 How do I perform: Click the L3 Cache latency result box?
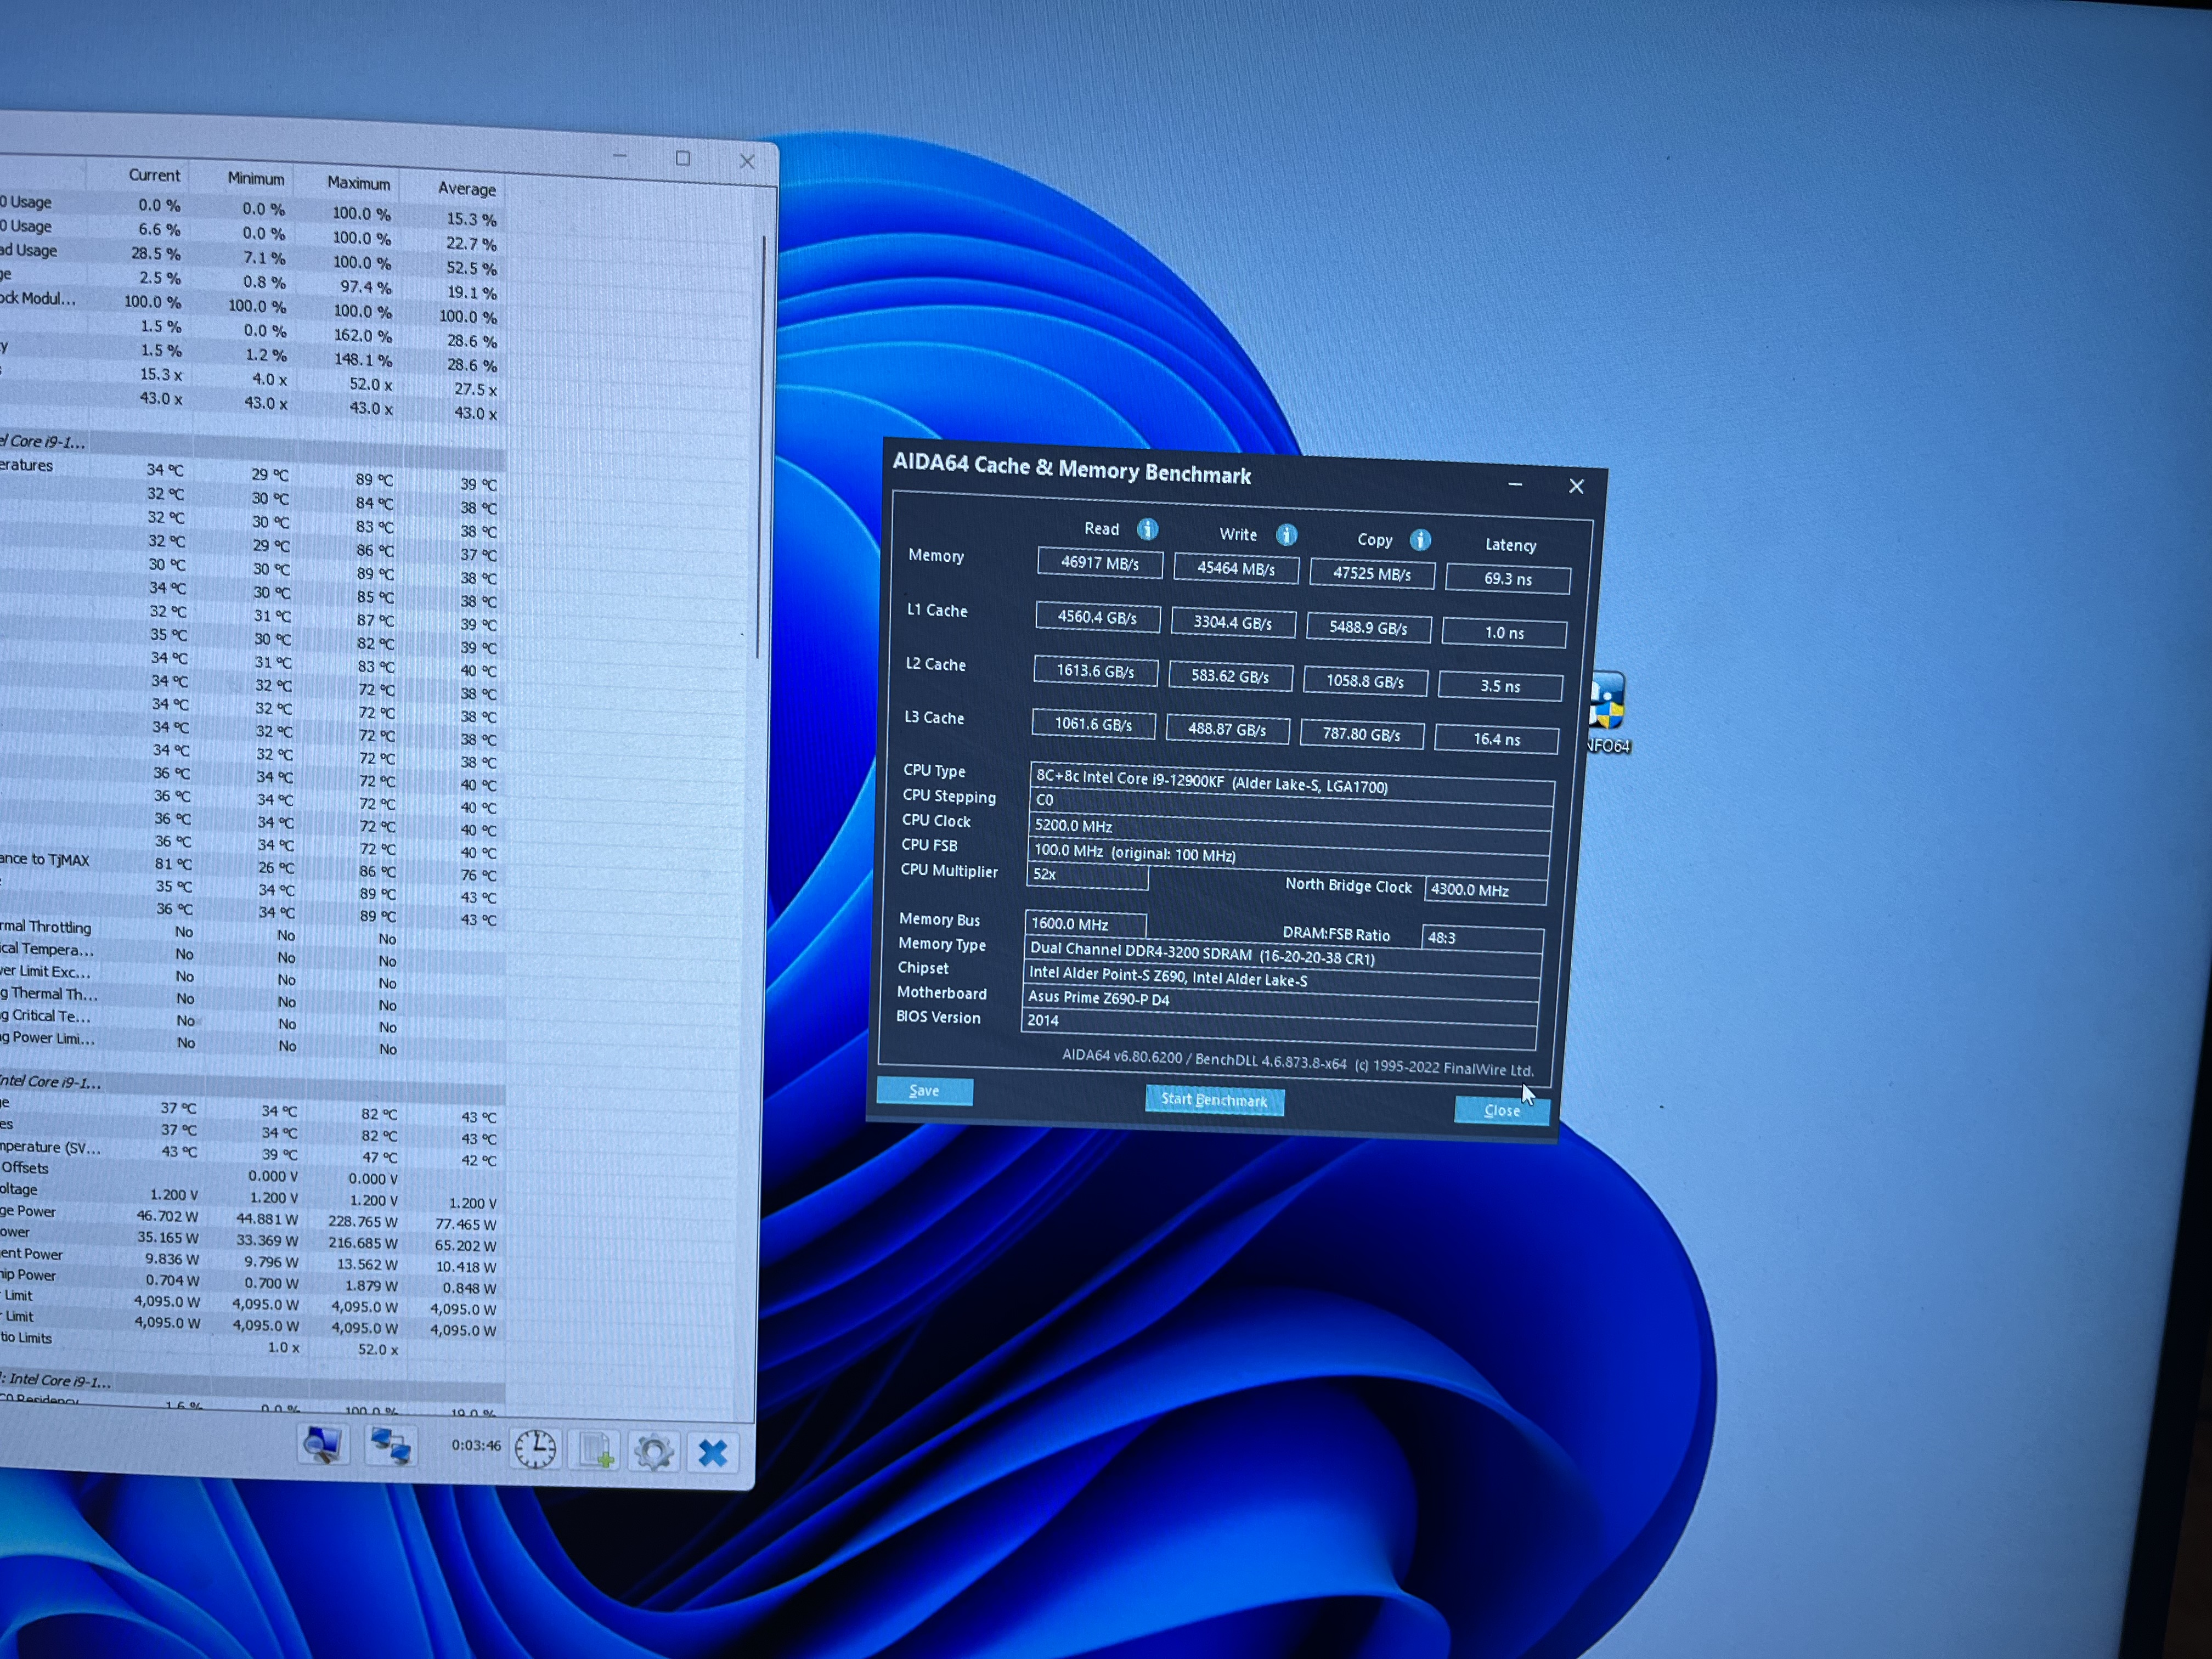(1496, 739)
